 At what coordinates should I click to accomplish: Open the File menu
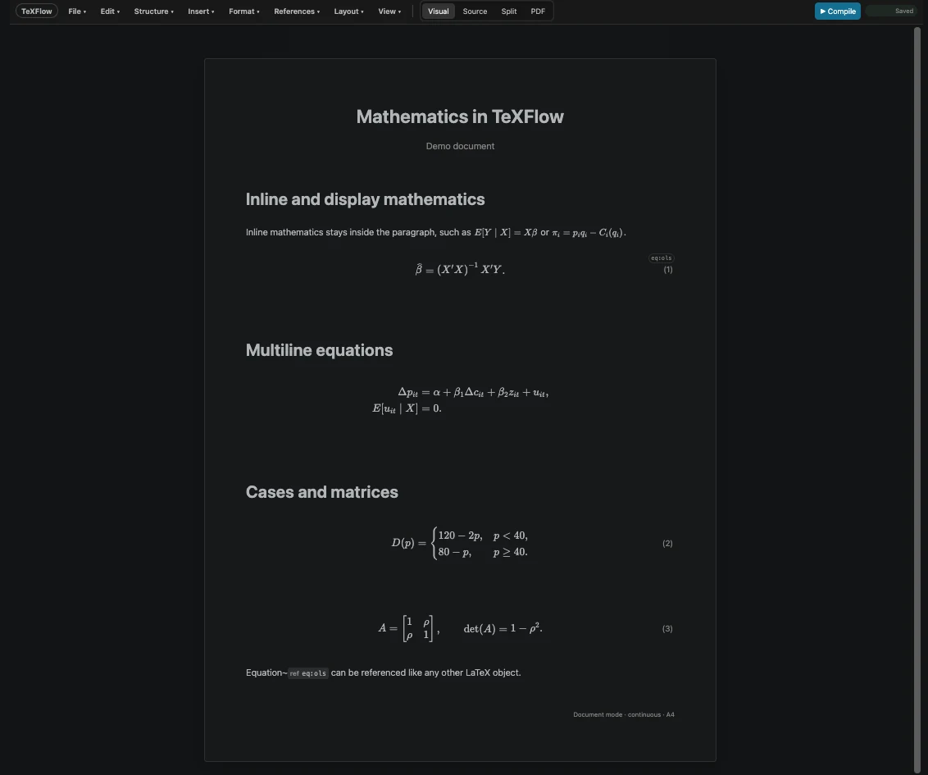(77, 11)
